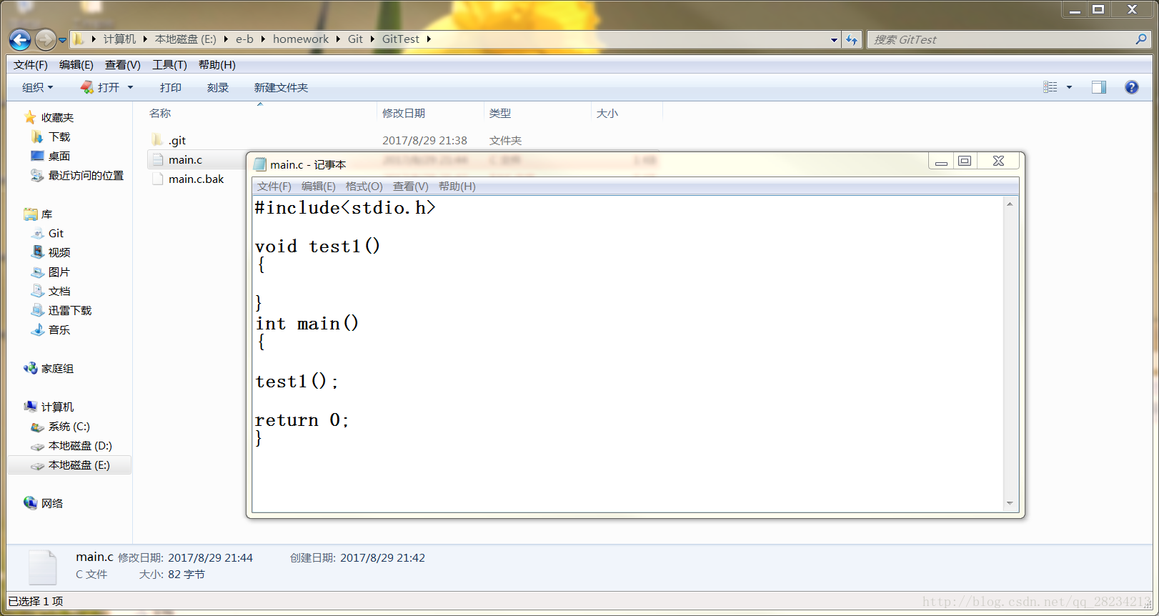The image size is (1159, 616).
Task: Click the Notepad title bar icon
Action: tap(260, 164)
